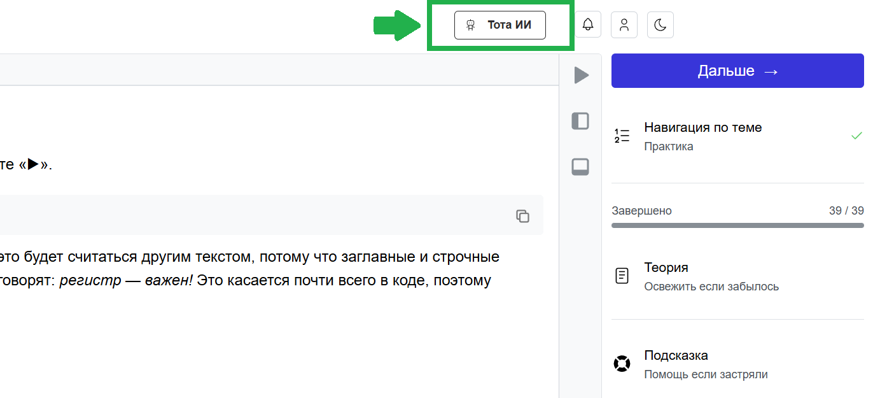Open the Тота ИИ assistant
Viewport: 873px width, 398px height.
point(500,25)
